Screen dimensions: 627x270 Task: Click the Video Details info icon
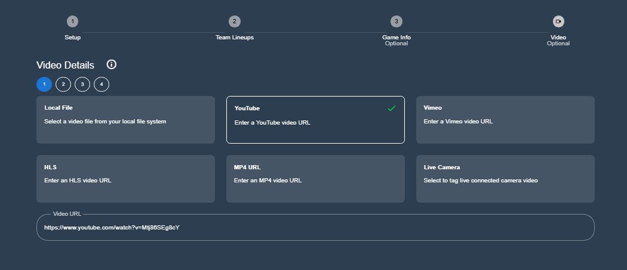coord(112,64)
